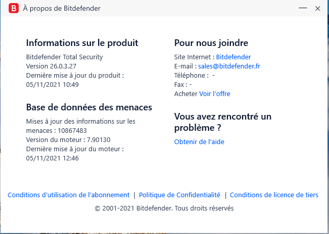Click the Bitdefender Total Security product name
The height and width of the screenshot is (234, 329).
pyautogui.click(x=64, y=57)
